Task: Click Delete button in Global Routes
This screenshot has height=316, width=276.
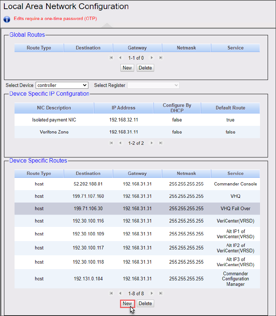Action: tap(145, 68)
